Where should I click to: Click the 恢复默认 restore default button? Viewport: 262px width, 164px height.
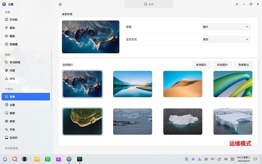244,65
